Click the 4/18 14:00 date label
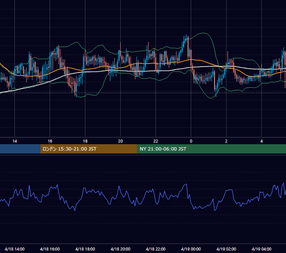This screenshot has height=253, width=286. coord(15,249)
